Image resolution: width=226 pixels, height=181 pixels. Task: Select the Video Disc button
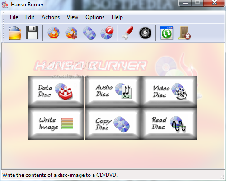pos(169,91)
